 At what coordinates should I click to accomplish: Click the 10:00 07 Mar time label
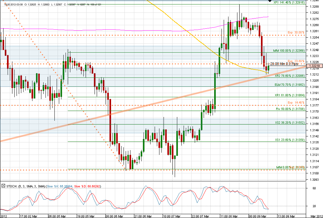[x=172, y=216]
